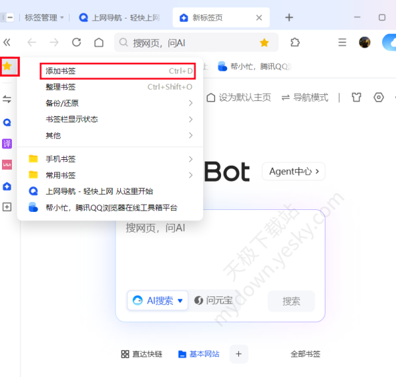
Task: Open Agent中心 link
Action: pyautogui.click(x=294, y=172)
